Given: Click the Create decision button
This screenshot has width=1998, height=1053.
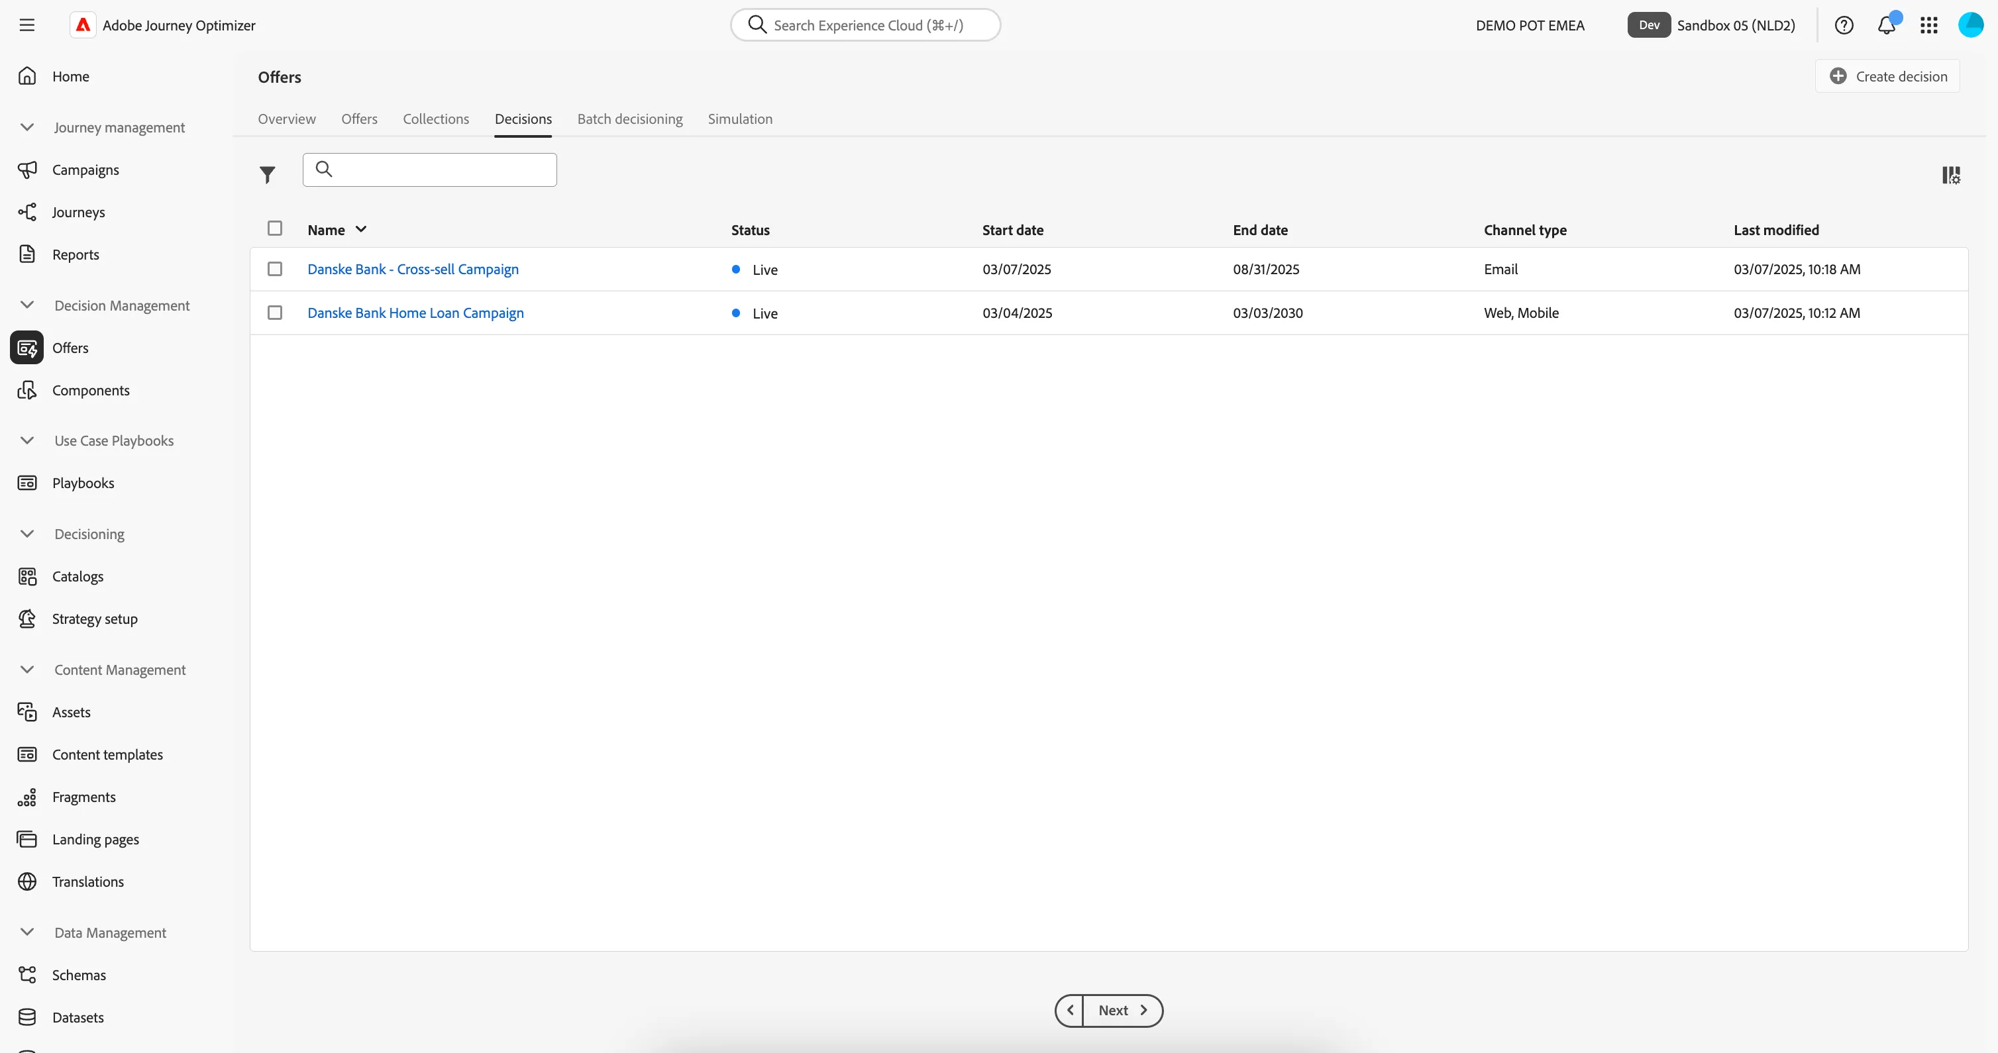Looking at the screenshot, I should [1887, 76].
